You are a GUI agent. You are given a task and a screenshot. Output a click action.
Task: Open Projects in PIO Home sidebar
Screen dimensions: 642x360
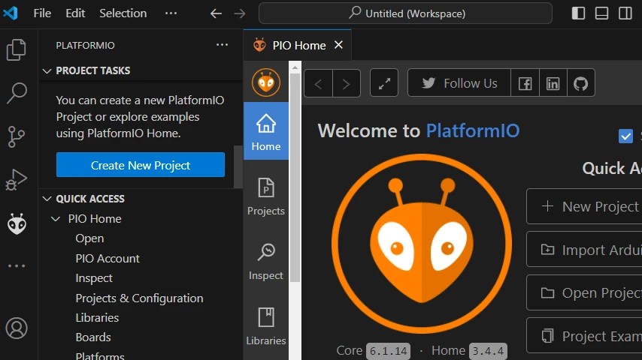266,196
